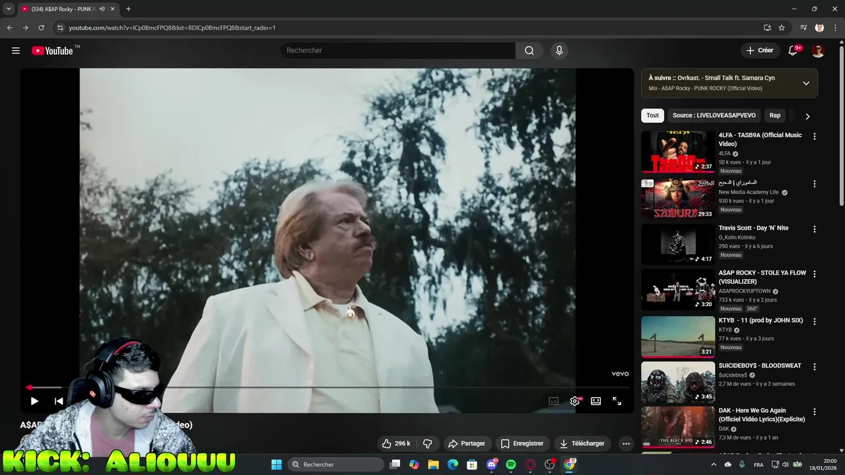Open the tab search dropdown arrow
845x475 pixels.
tap(9, 9)
